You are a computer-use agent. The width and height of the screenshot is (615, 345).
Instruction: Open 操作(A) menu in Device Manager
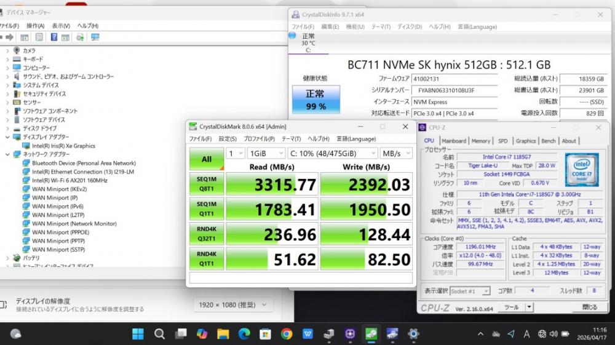tap(35, 25)
